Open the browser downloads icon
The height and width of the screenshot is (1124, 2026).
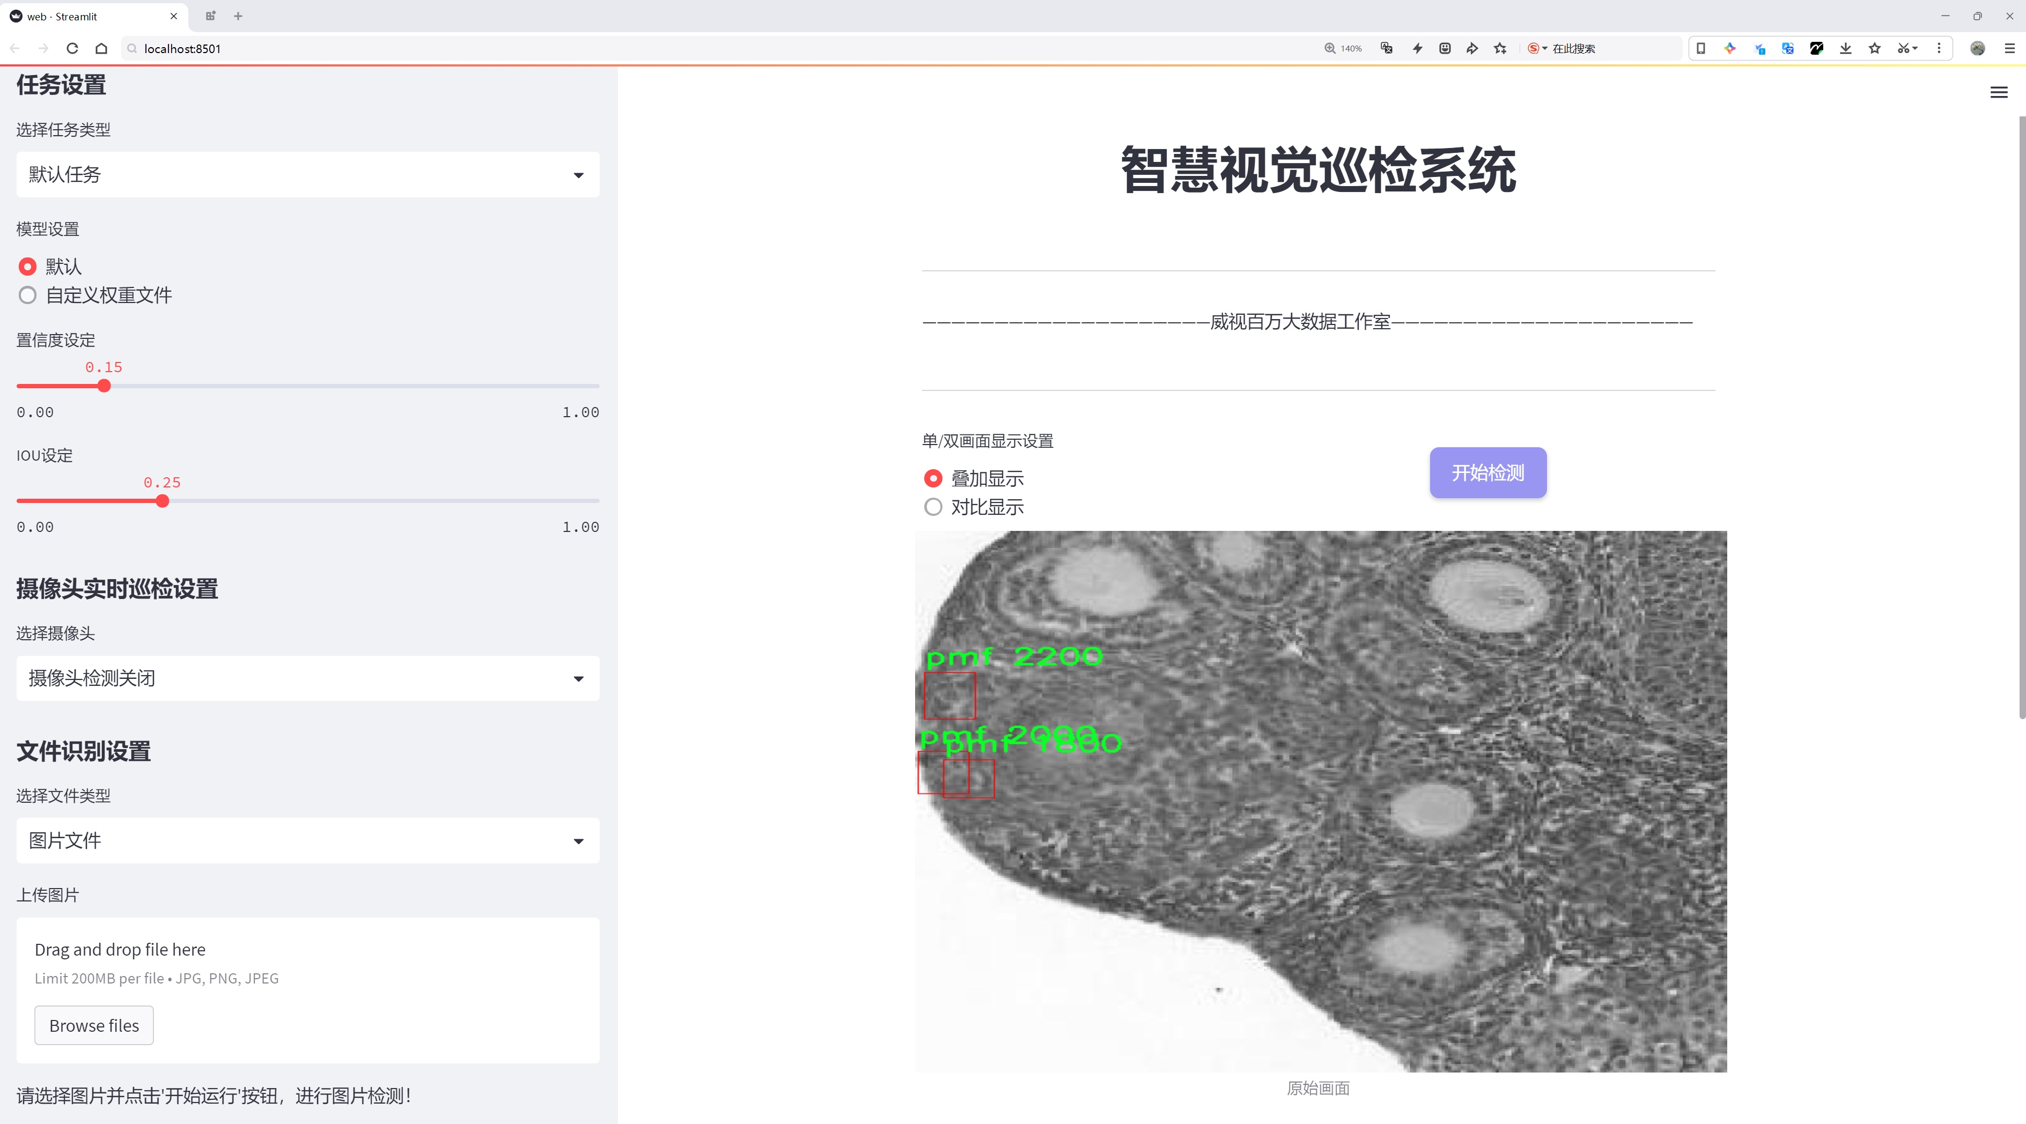click(1845, 49)
